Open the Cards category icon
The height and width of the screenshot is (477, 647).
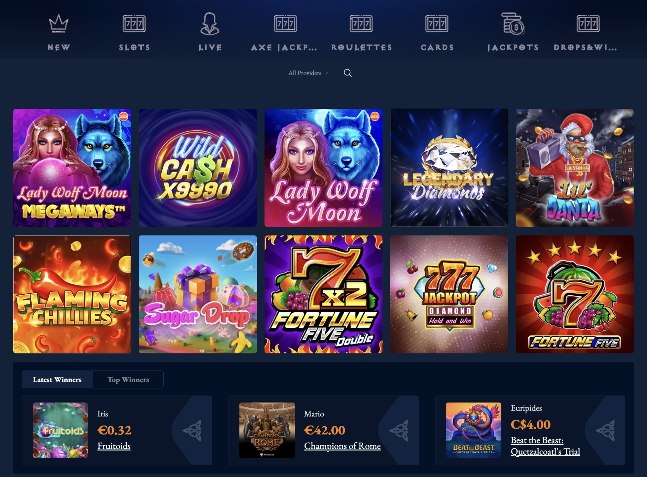pyautogui.click(x=437, y=23)
